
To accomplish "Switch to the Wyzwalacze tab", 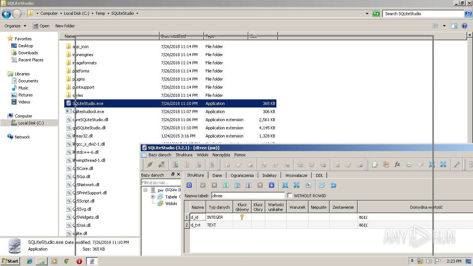I will pos(296,175).
